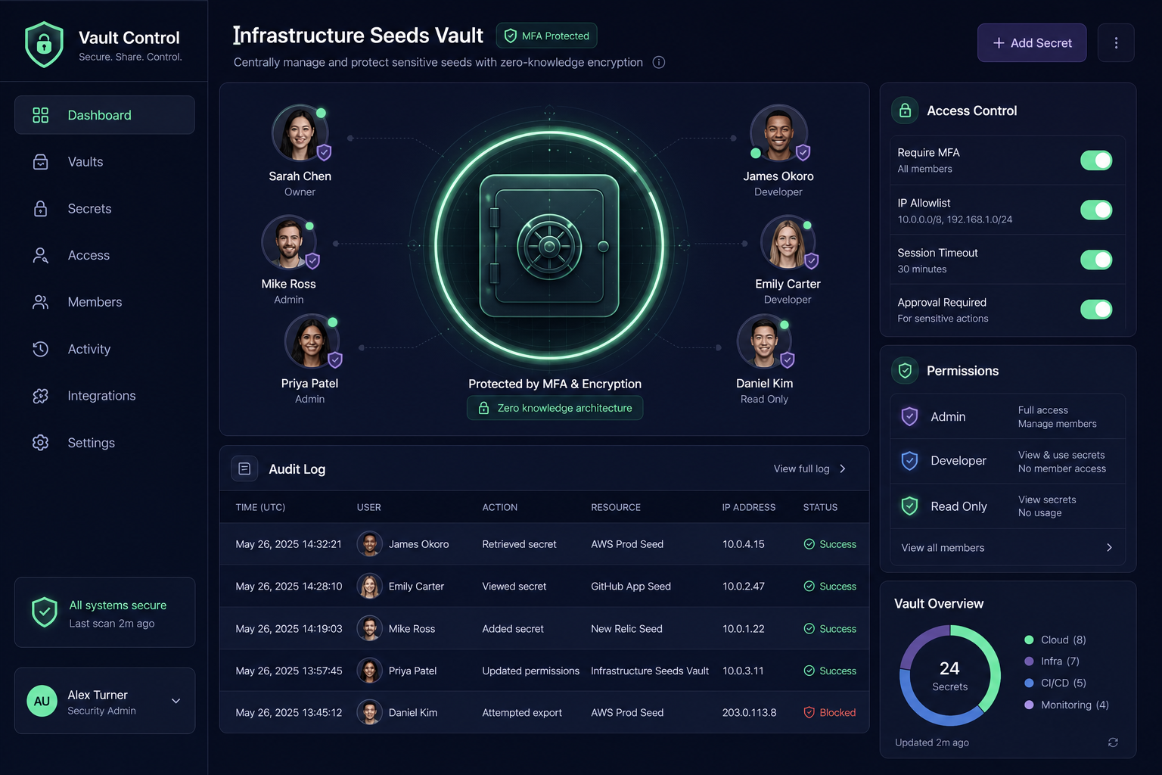Click the 'Updated permissions' action cell
Screen dimensions: 1162x775
530,671
